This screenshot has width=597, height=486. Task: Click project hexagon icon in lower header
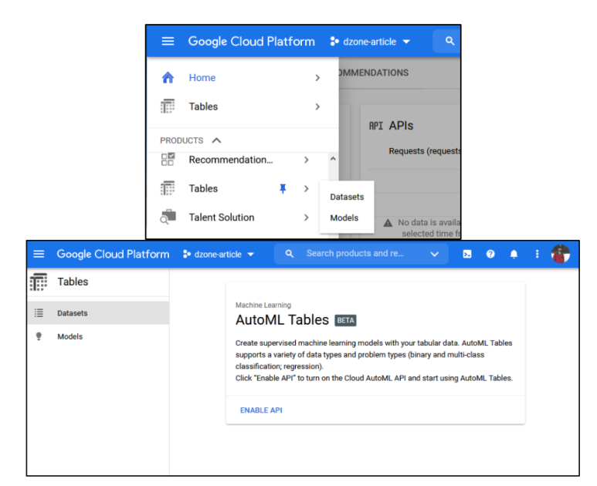click(187, 254)
